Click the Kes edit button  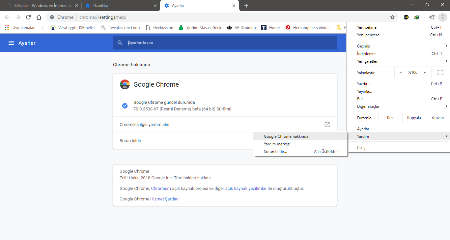[x=390, y=118]
